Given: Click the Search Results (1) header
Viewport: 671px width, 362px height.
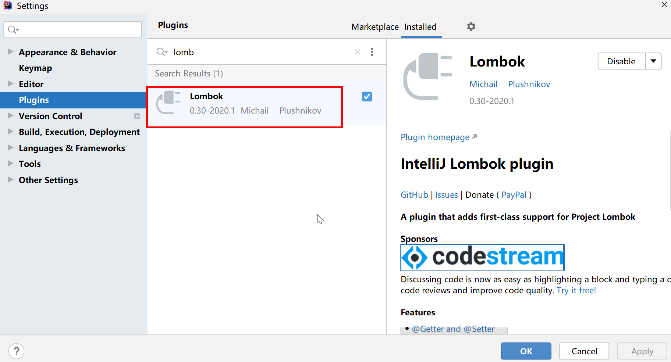Looking at the screenshot, I should [x=189, y=74].
